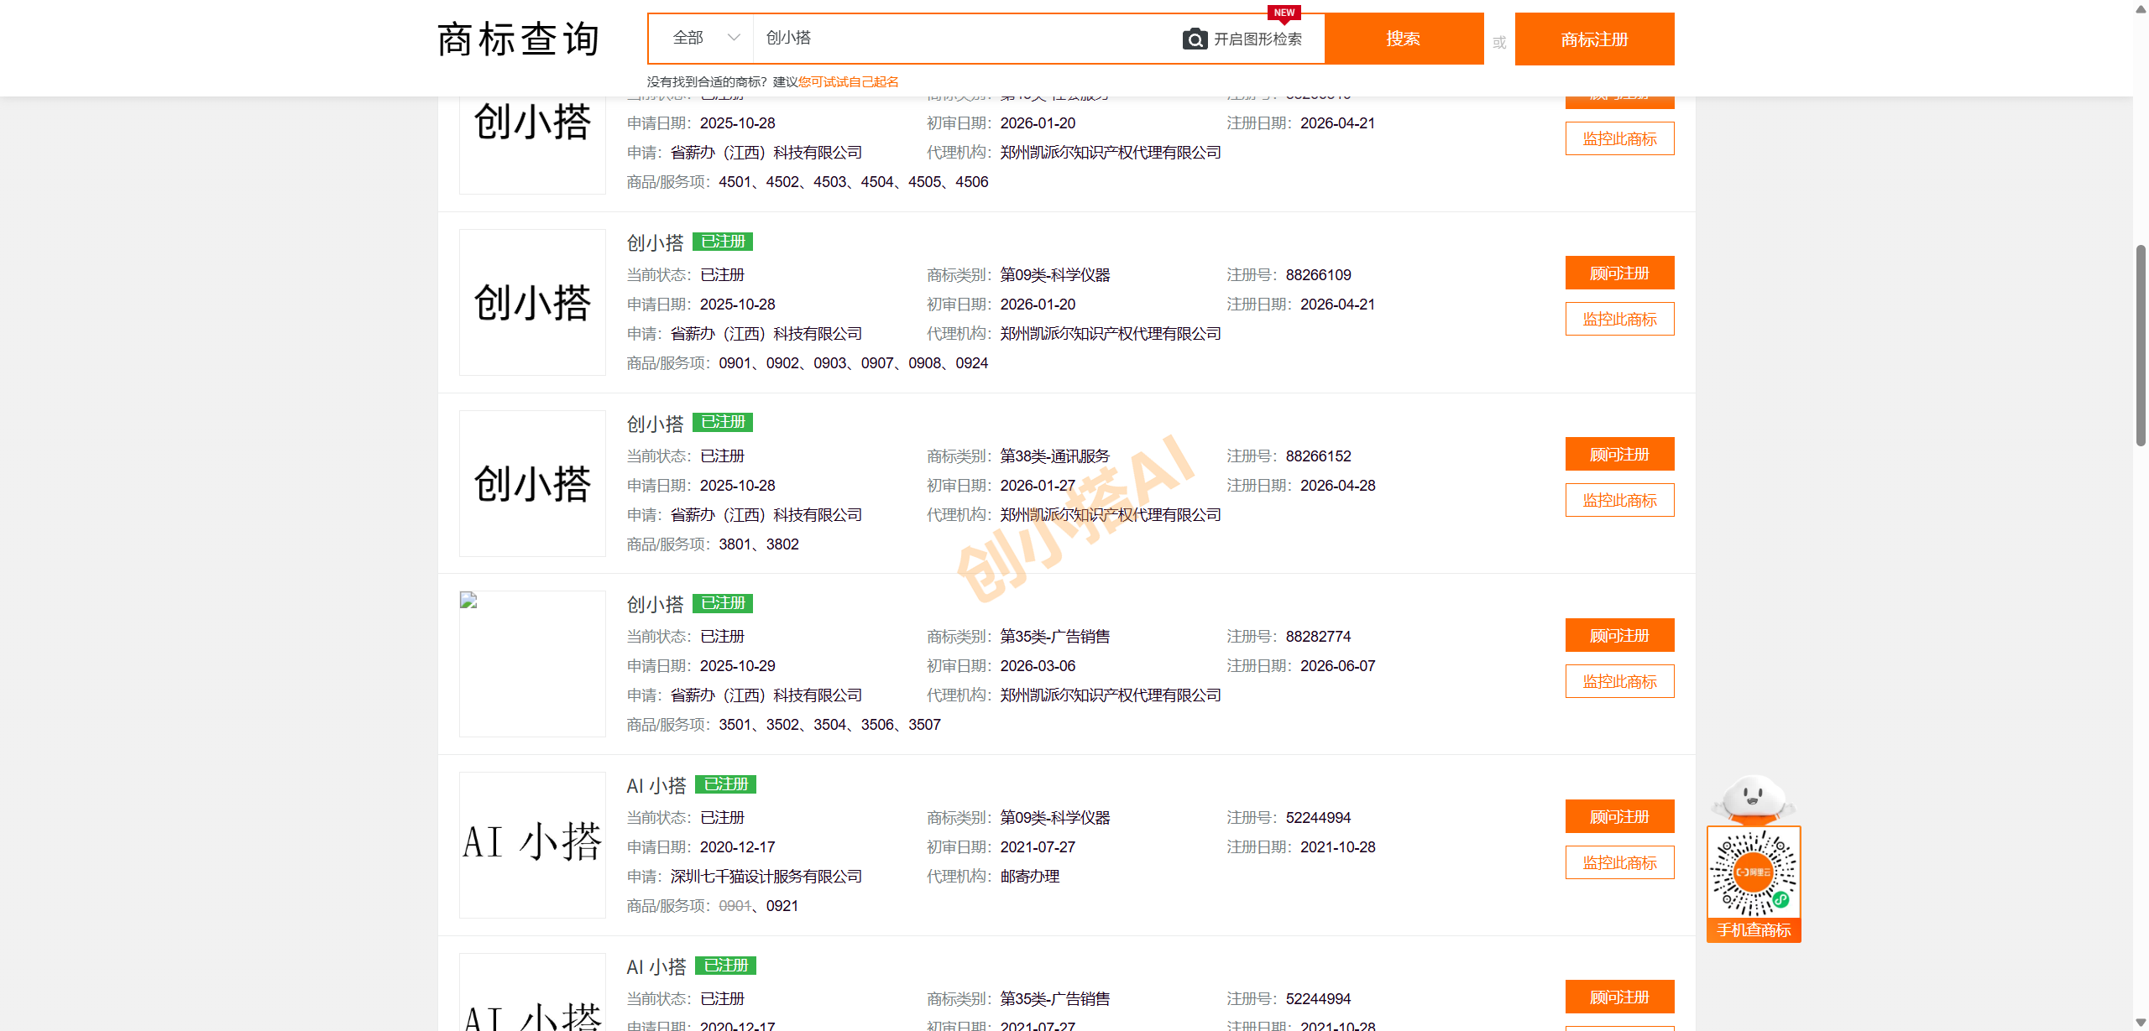2149x1031 pixels.
Task: Click applicant 深圳七千猫设计服务有限公司
Action: pos(766,877)
